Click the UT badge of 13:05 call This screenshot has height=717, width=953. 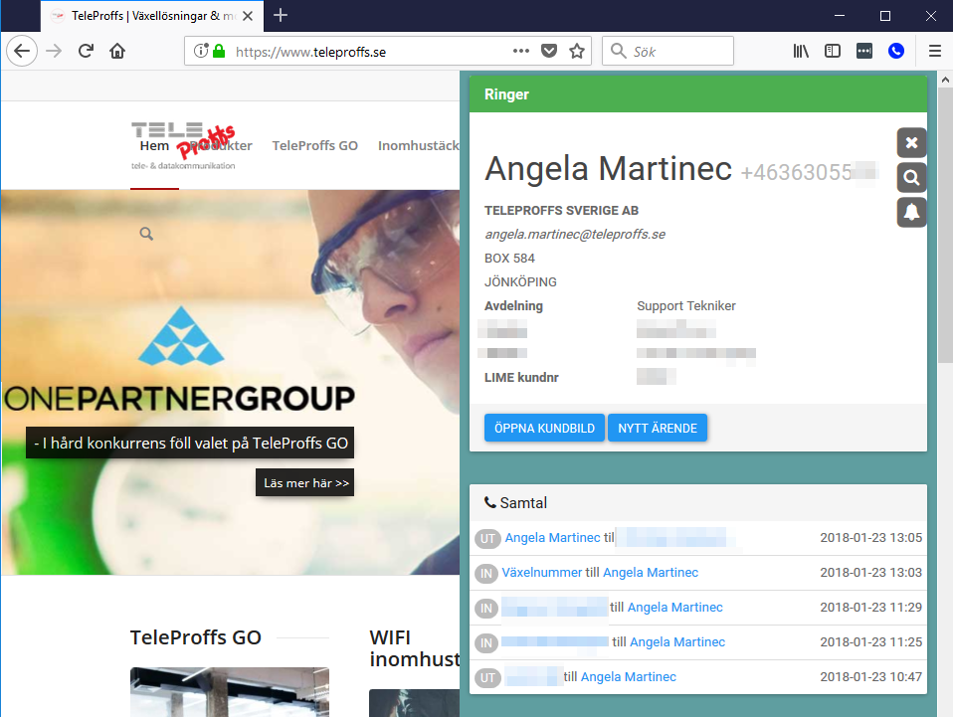[487, 538]
